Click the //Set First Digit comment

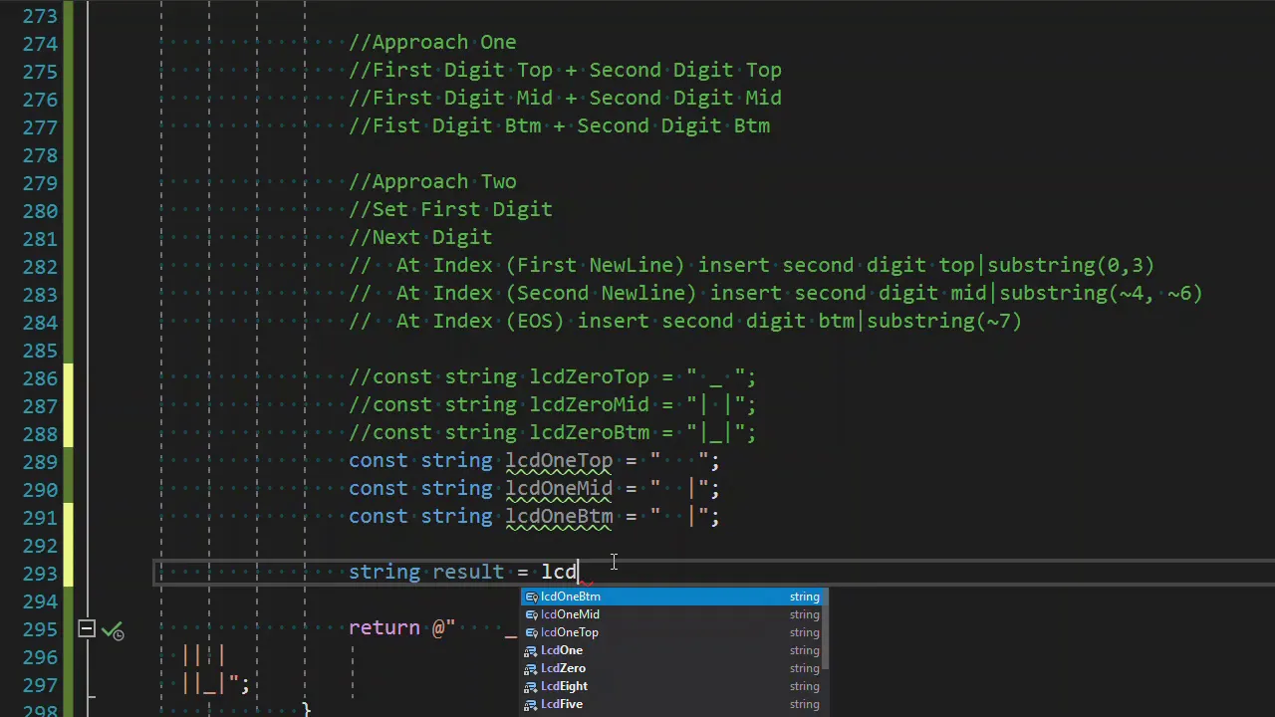click(450, 210)
